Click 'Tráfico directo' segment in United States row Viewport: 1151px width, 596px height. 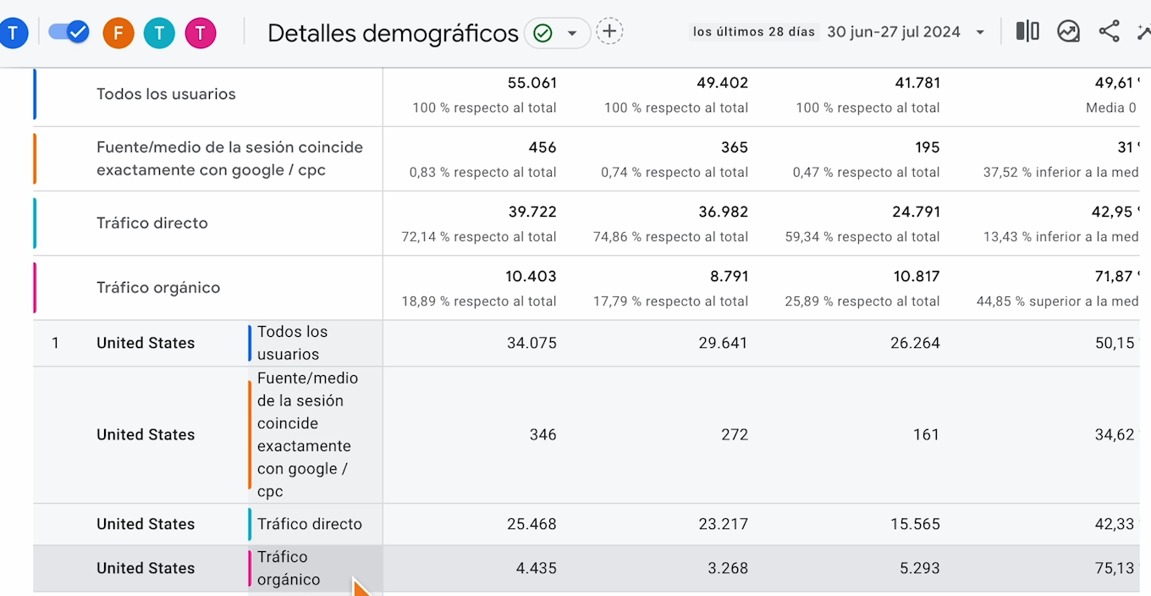(x=310, y=524)
